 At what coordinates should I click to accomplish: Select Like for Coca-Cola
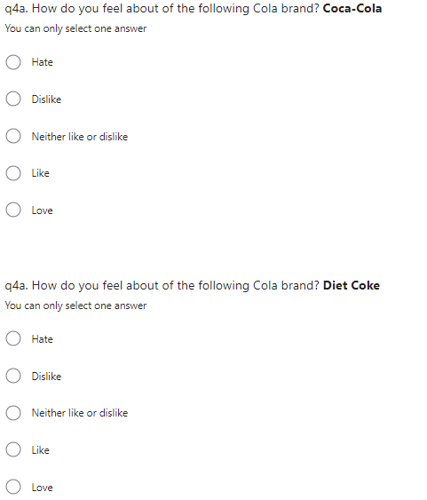13,173
